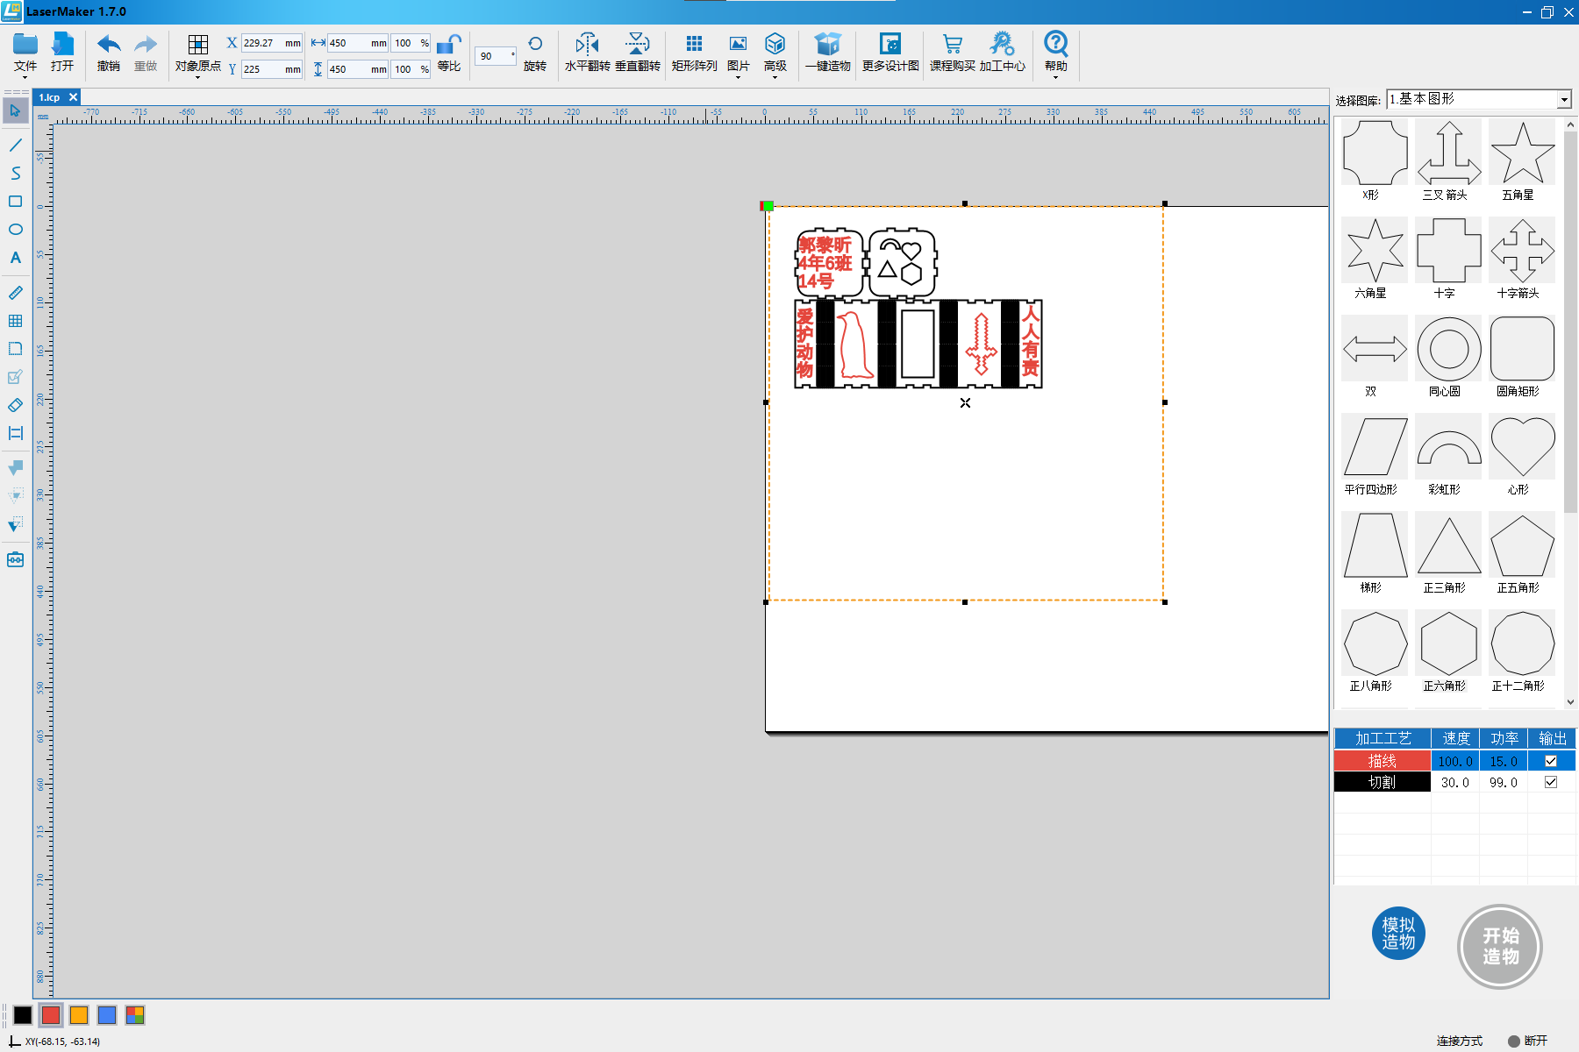Open the 对象原点 object origin grid
This screenshot has height=1052, width=1579.
click(198, 45)
